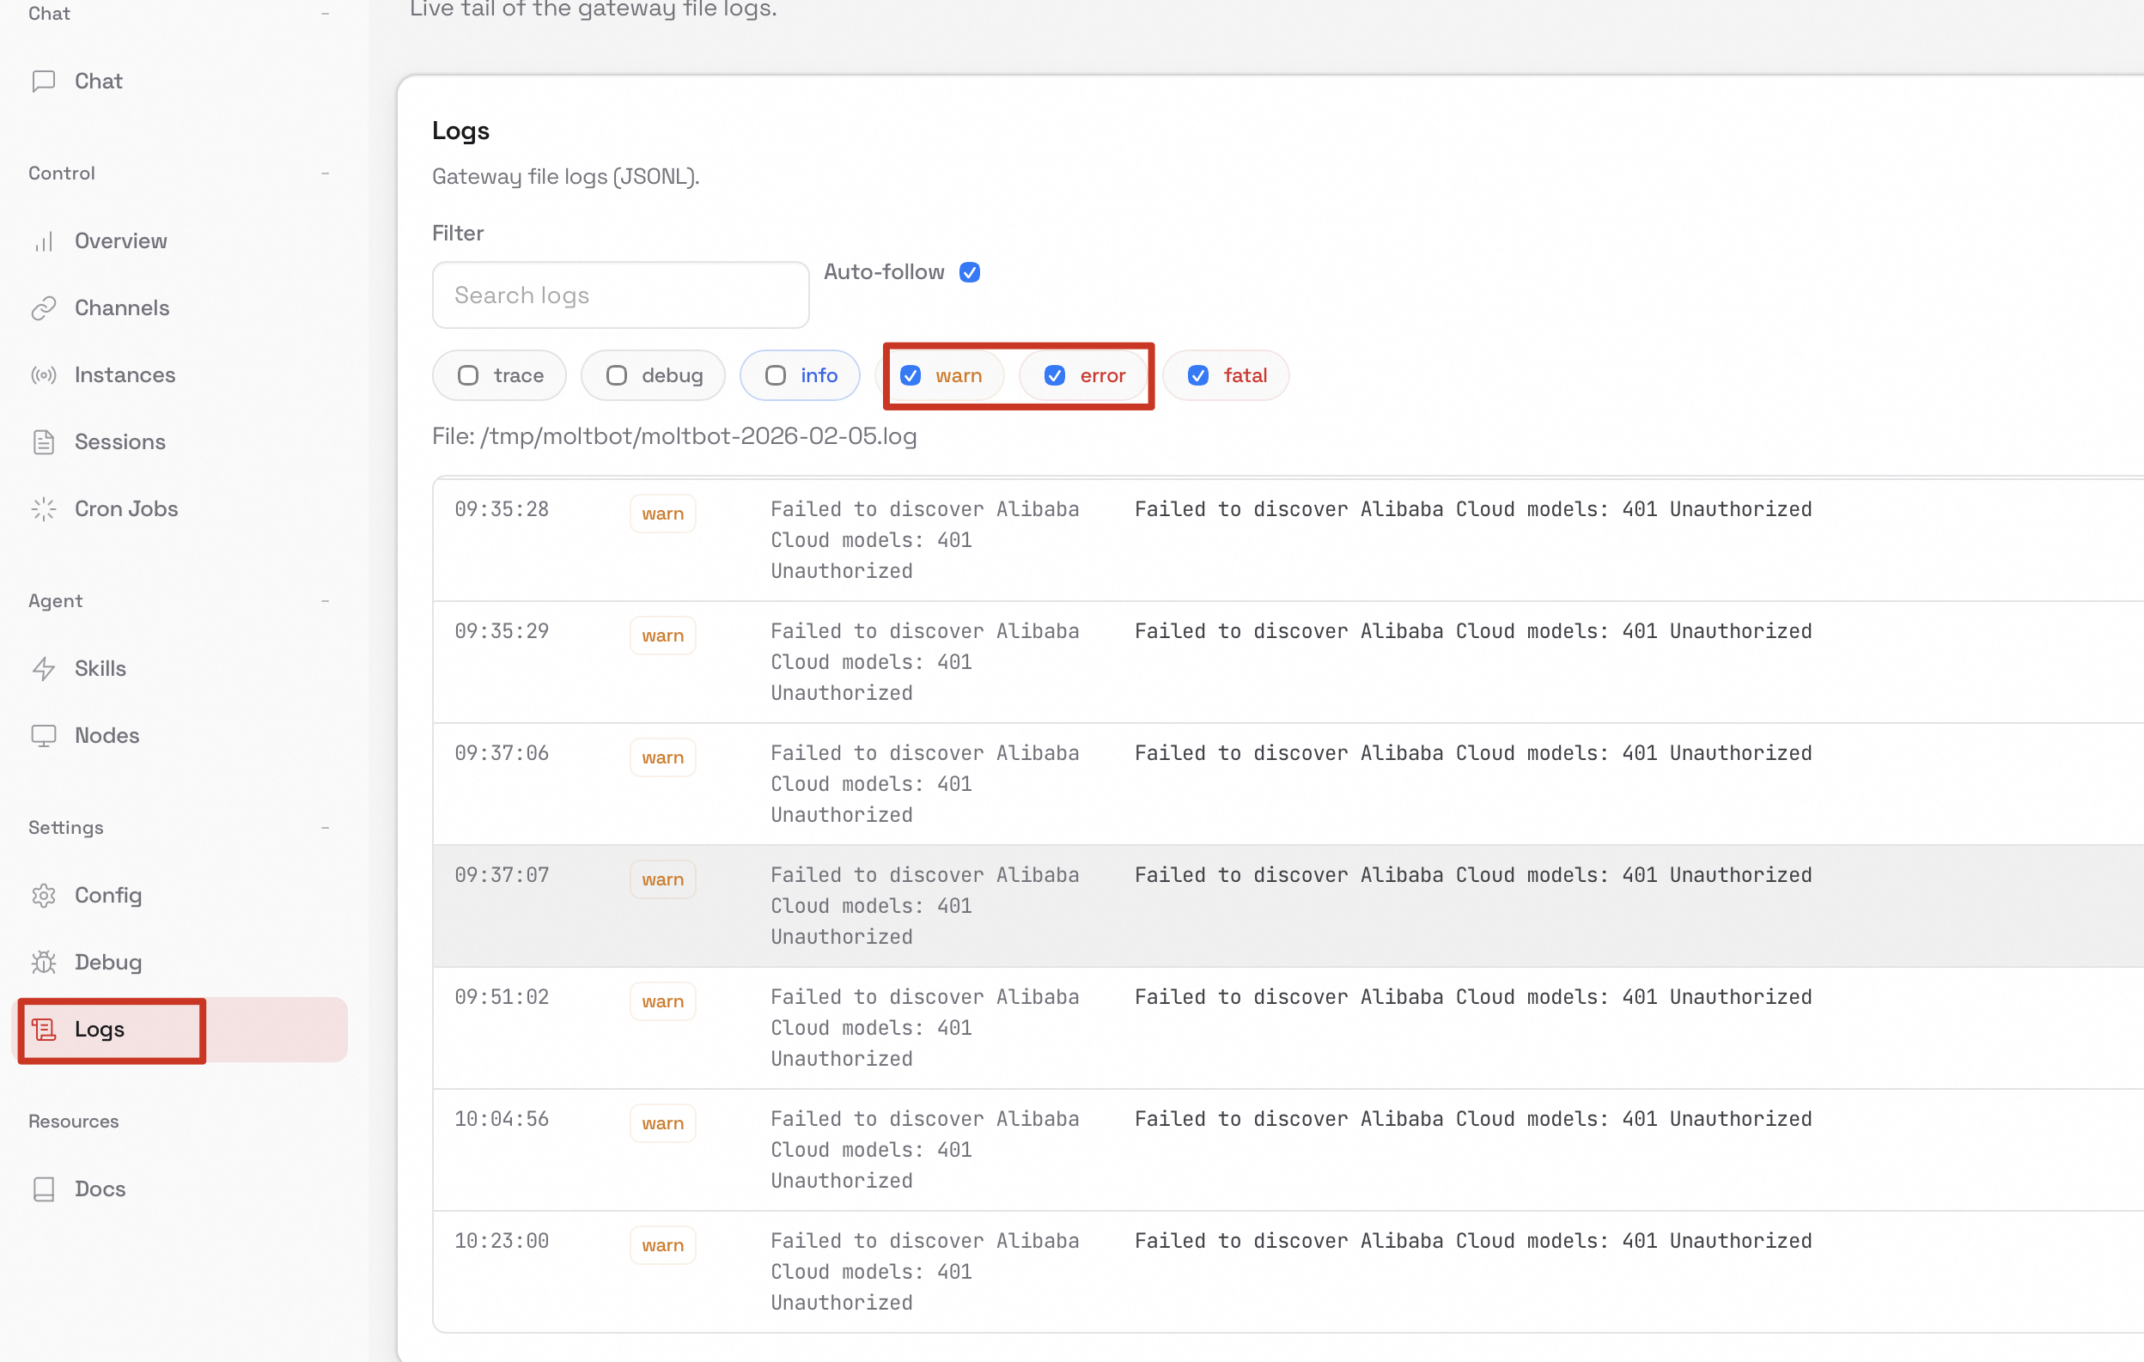Open Overview via its bar chart icon

tap(44, 241)
